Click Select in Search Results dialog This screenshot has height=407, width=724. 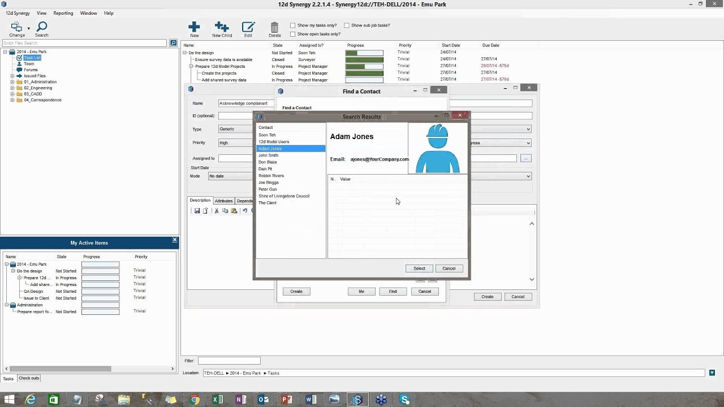tap(419, 269)
